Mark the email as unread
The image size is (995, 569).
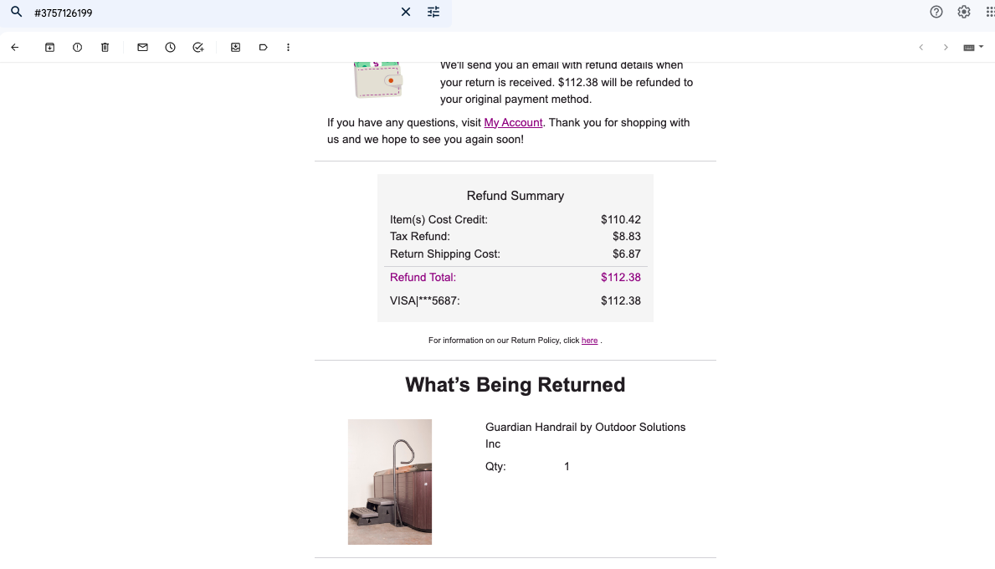point(143,48)
